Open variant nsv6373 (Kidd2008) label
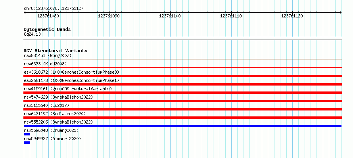Viewport: 353px width, 158px height. pos(45,64)
